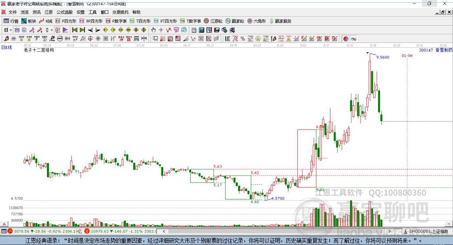Select the hand pan tool
Image resolution: width=453 pixels, height=245 pixels.
[154, 30]
